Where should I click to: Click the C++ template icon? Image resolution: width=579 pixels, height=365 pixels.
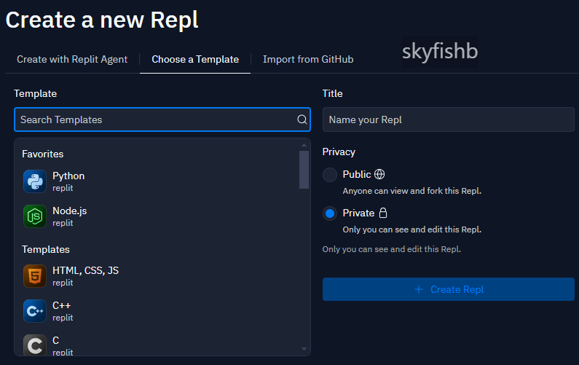35,311
